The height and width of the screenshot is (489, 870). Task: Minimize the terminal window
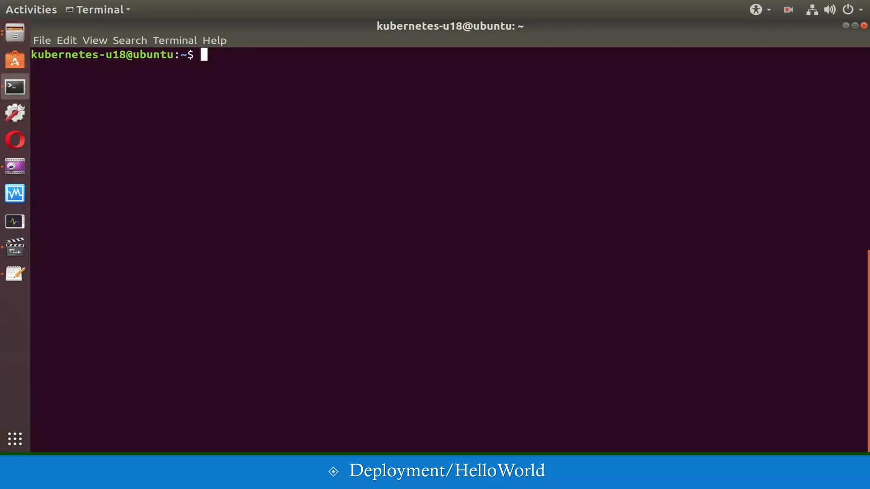845,25
